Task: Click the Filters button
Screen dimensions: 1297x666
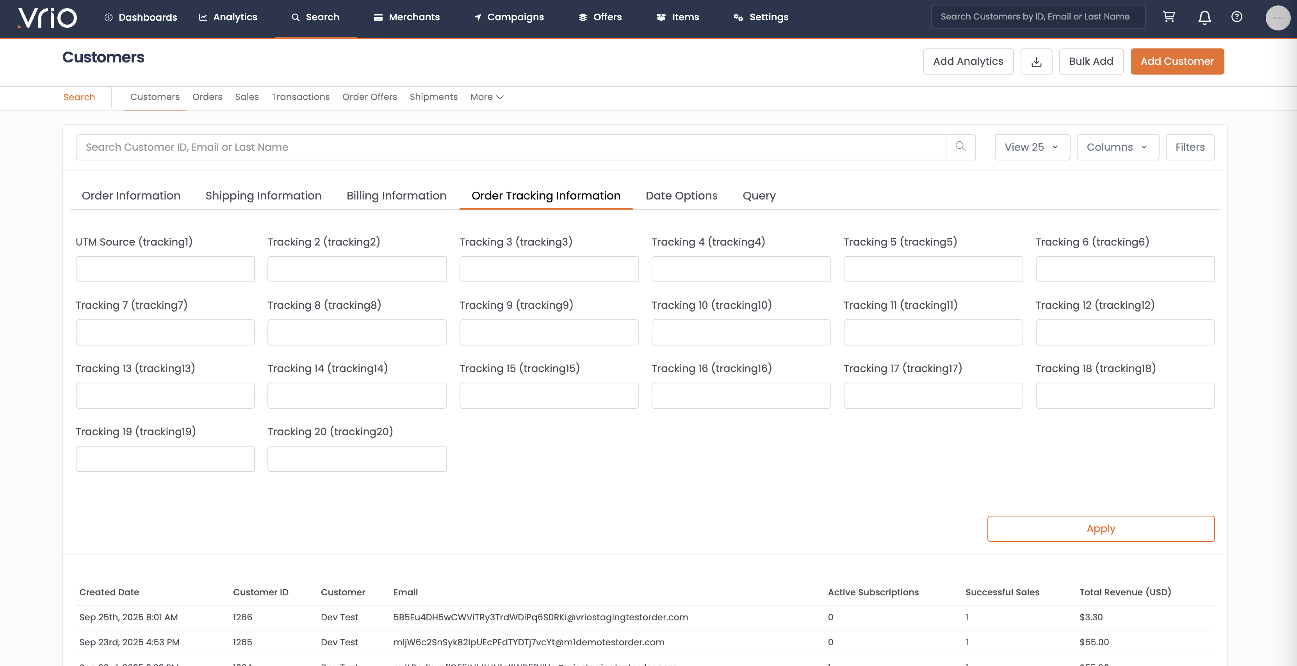Action: click(1190, 147)
